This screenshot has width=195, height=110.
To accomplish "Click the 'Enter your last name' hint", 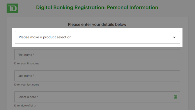I will (x=26, y=84).
